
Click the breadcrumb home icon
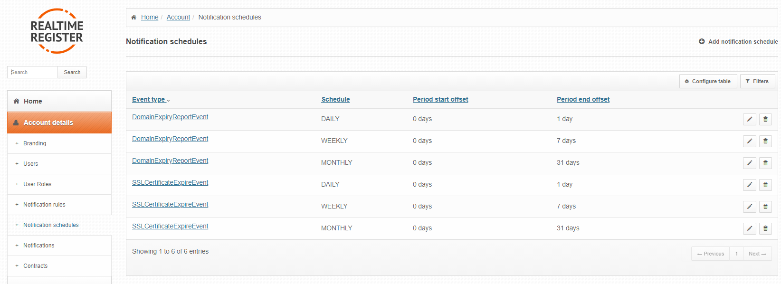(x=133, y=17)
